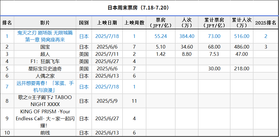The height and width of the screenshot is (137, 279).
Task: Click the rank cell 10
Action: coord(7,133)
